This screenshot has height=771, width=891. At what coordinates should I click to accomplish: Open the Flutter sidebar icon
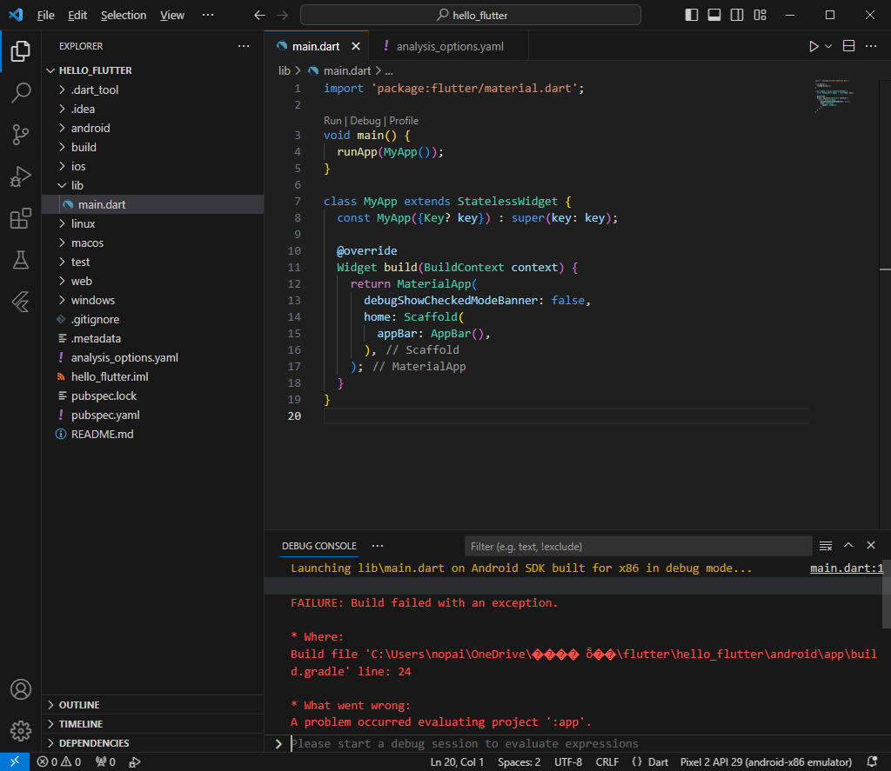(21, 302)
